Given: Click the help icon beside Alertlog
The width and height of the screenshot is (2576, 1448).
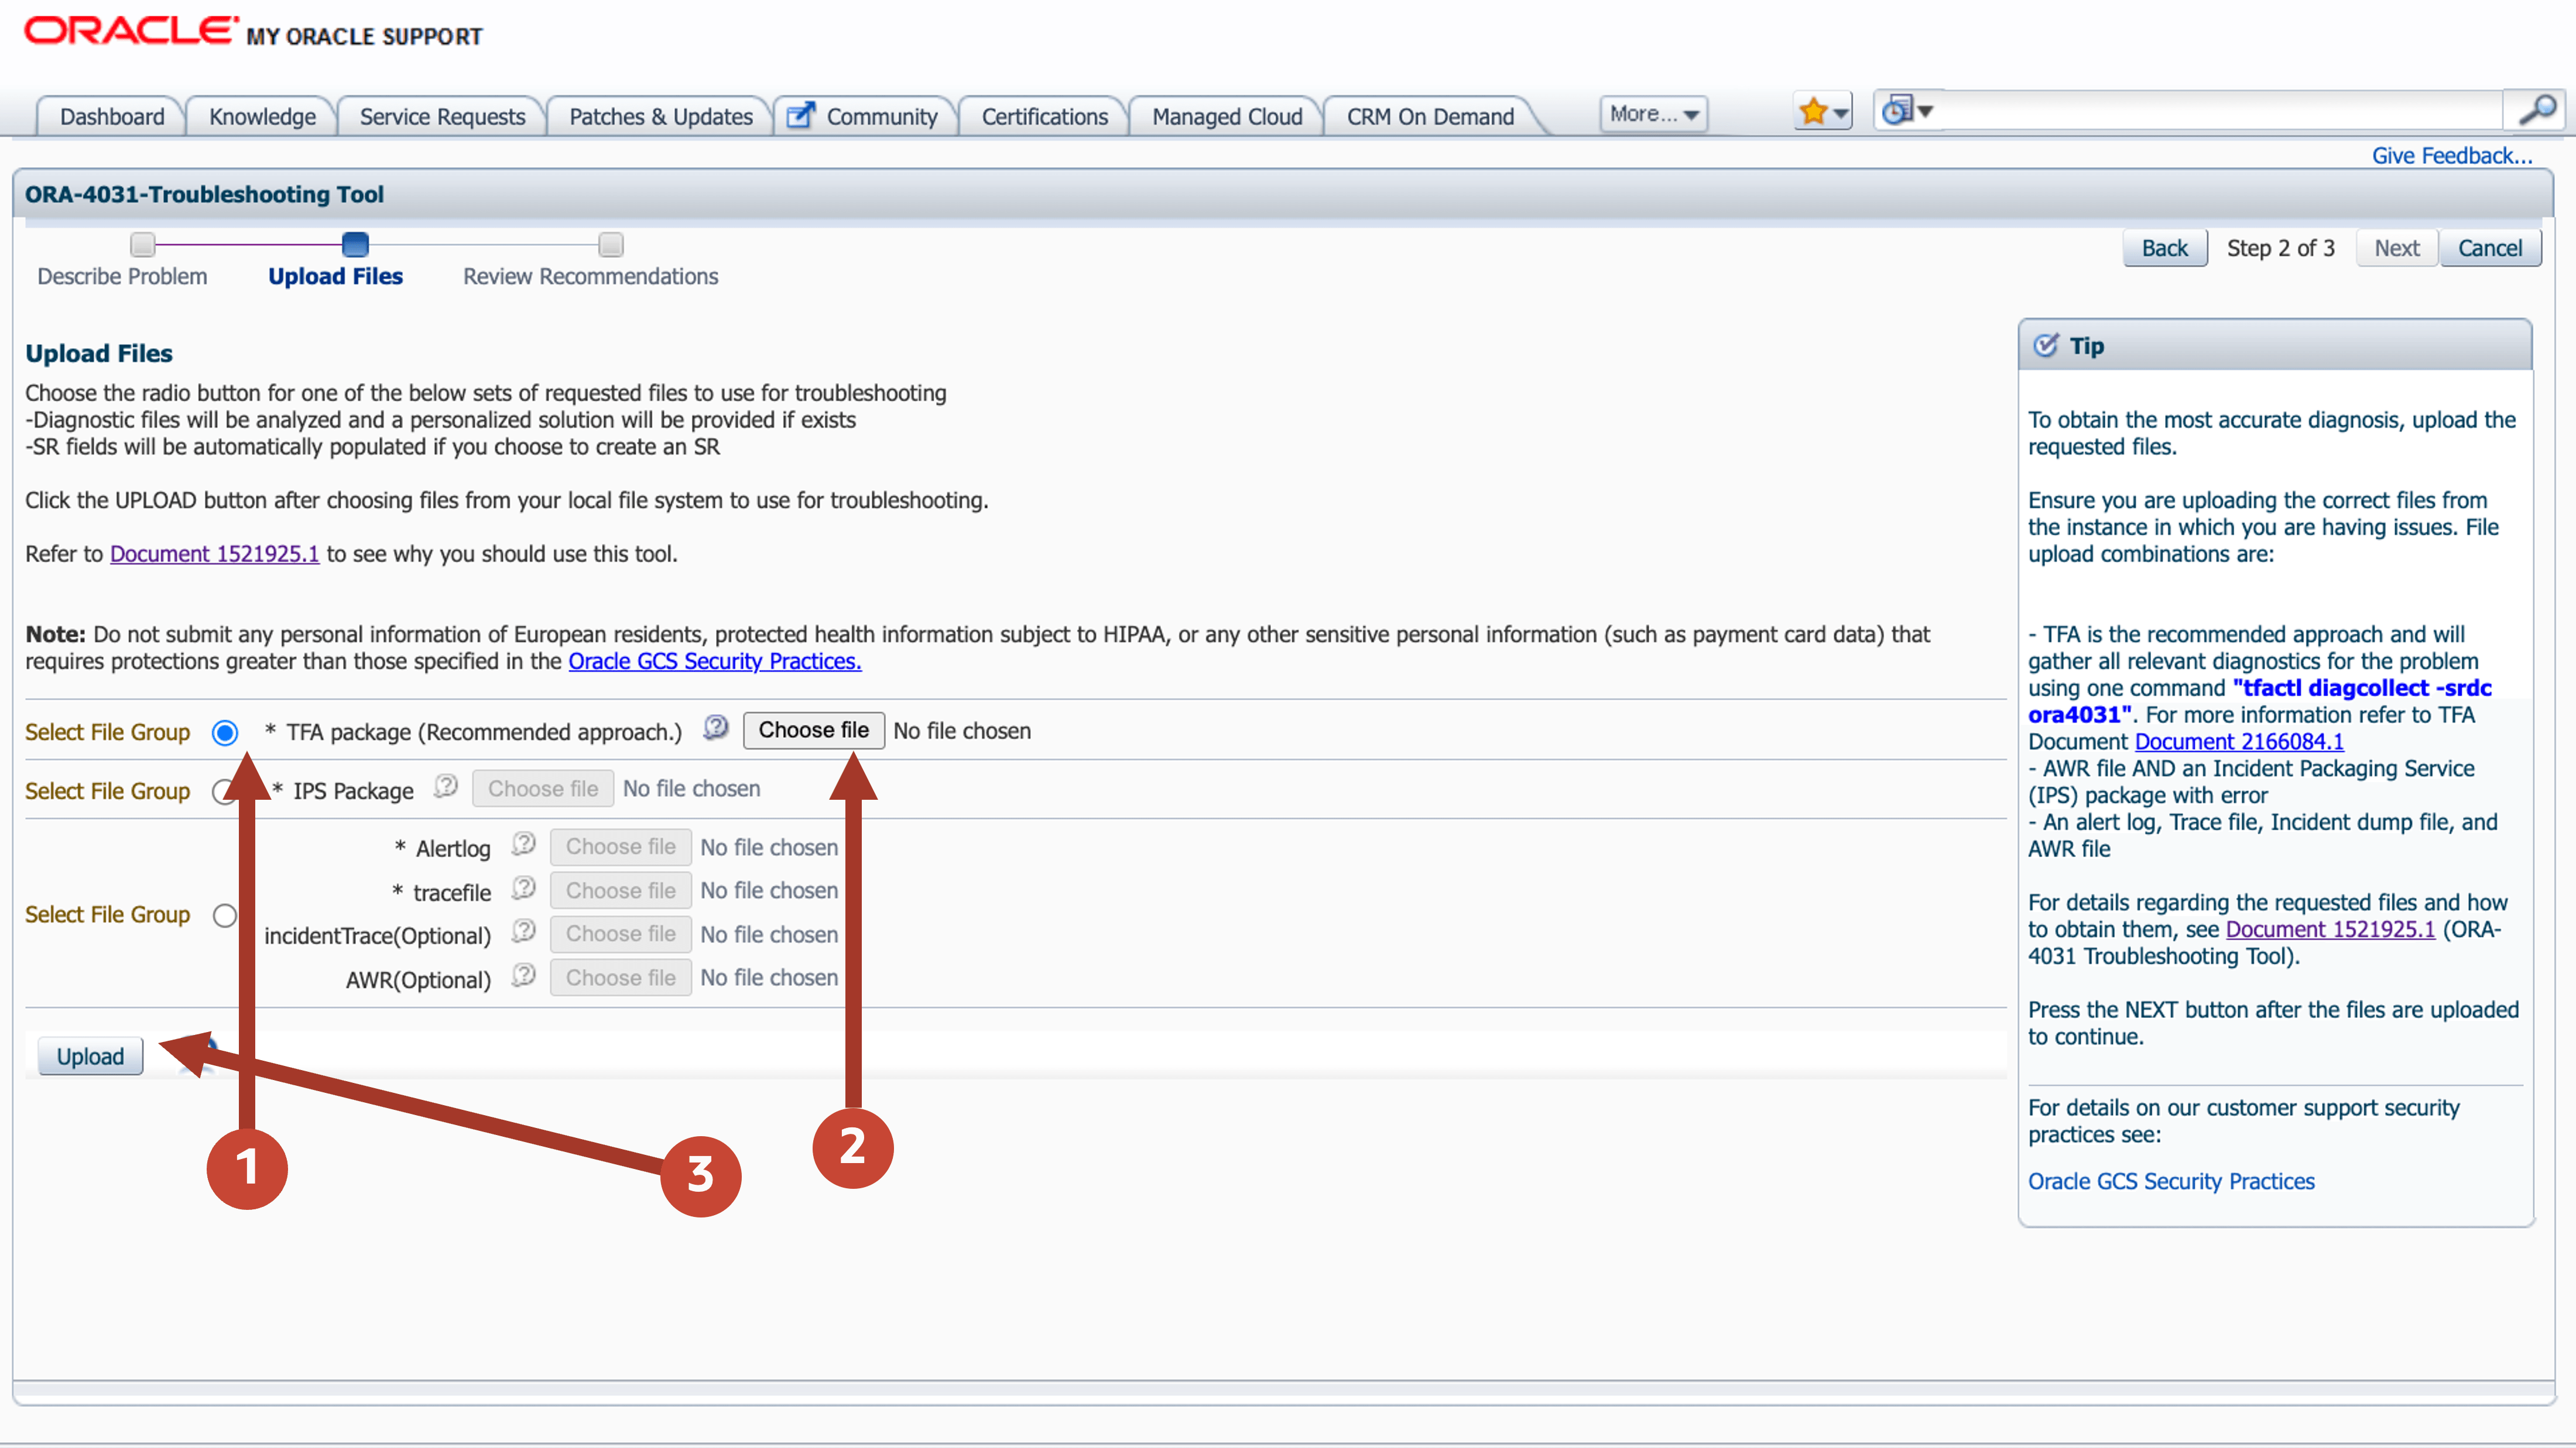Looking at the screenshot, I should pyautogui.click(x=523, y=844).
